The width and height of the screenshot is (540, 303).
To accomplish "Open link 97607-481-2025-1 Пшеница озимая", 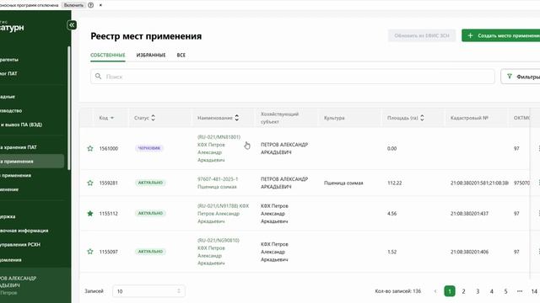I will click(x=218, y=183).
